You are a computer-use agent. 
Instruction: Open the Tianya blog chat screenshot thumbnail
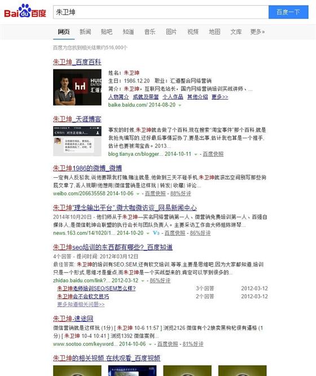[x=77, y=141]
